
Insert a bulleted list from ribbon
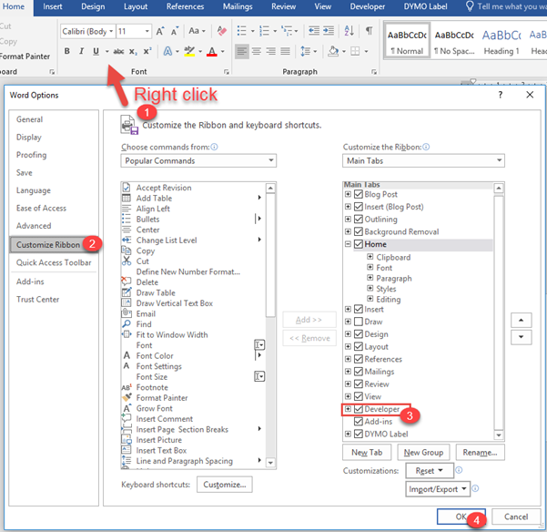point(242,31)
